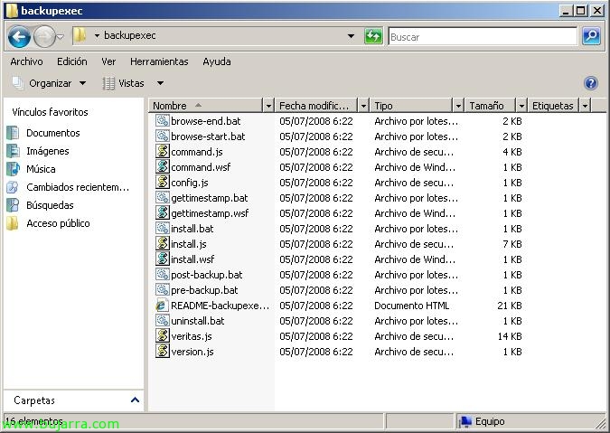Select the browse-start.bat file icon

pos(163,136)
